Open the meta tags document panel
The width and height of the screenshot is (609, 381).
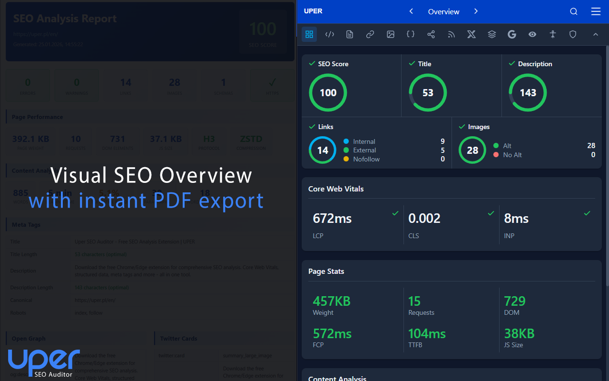pos(350,34)
